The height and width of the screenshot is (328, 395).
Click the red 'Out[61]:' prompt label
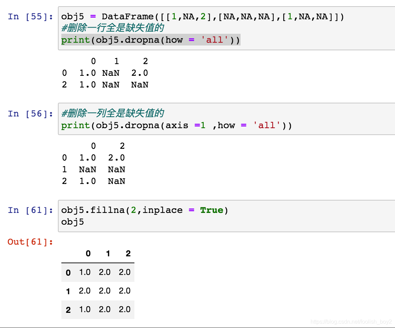click(30, 242)
